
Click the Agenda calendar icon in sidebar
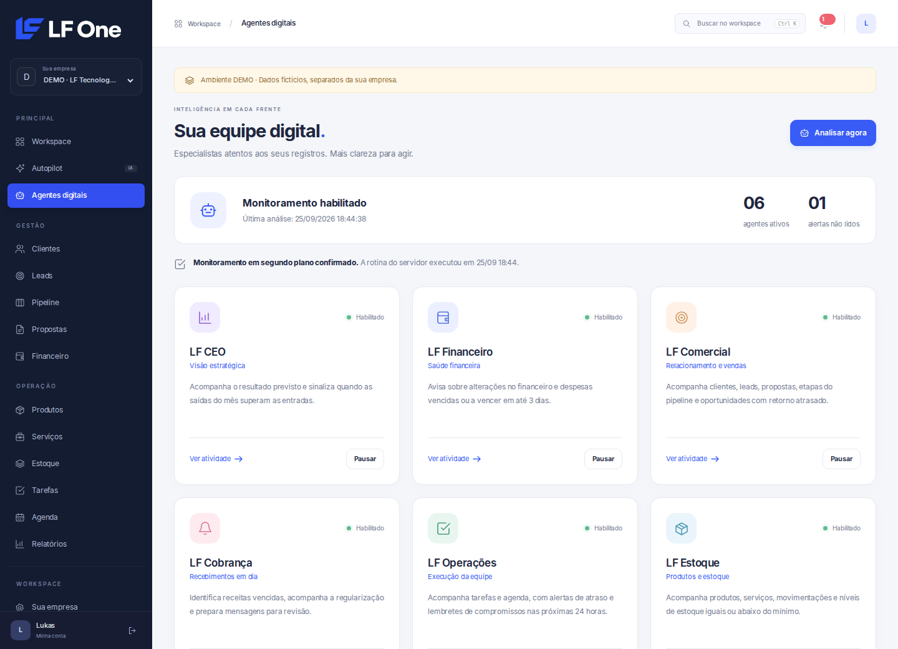(20, 517)
